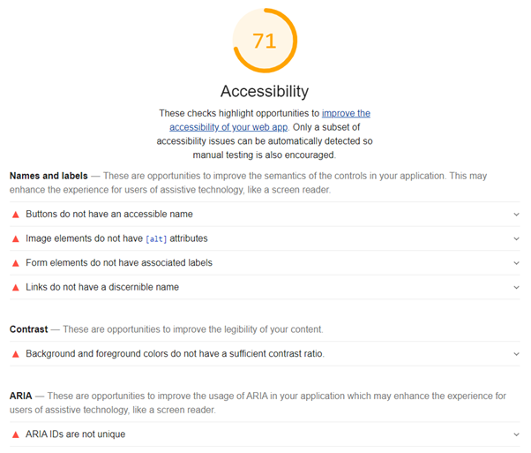This screenshot has height=453, width=531.
Task: Click the warning icon next to ARIA IDs audit
Action: click(x=15, y=434)
